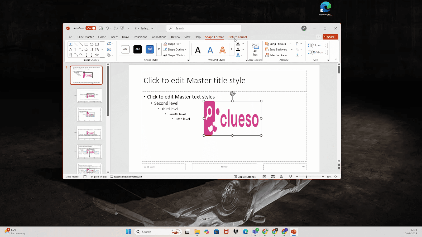The width and height of the screenshot is (422, 237).
Task: Click Send Backward button
Action: pos(276,50)
